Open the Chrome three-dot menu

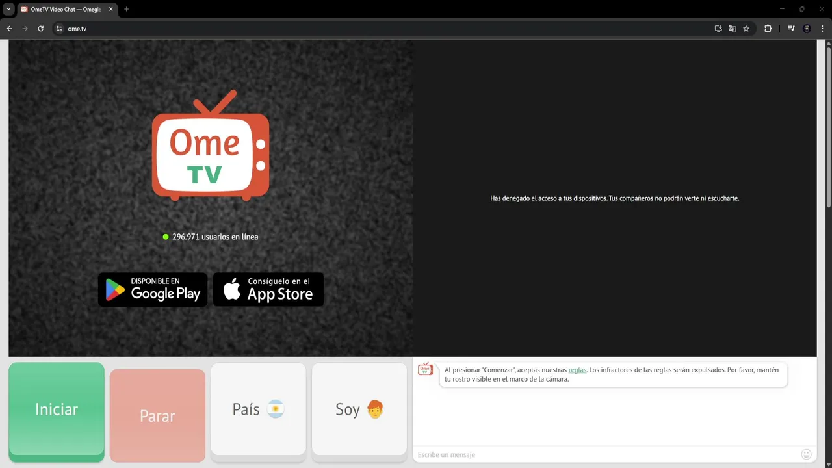(822, 29)
